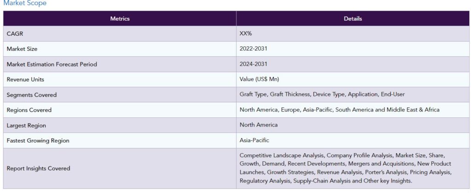Select the Segments Covered row label
471x193 pixels.
pyautogui.click(x=32, y=95)
